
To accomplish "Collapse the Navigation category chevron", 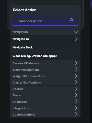I will click(x=76, y=32).
